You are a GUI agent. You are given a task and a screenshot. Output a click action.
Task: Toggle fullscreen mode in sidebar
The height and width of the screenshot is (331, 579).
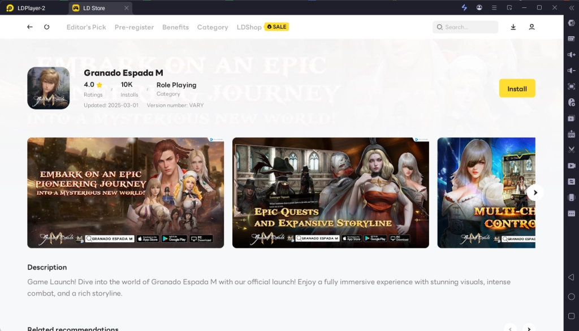(x=572, y=86)
